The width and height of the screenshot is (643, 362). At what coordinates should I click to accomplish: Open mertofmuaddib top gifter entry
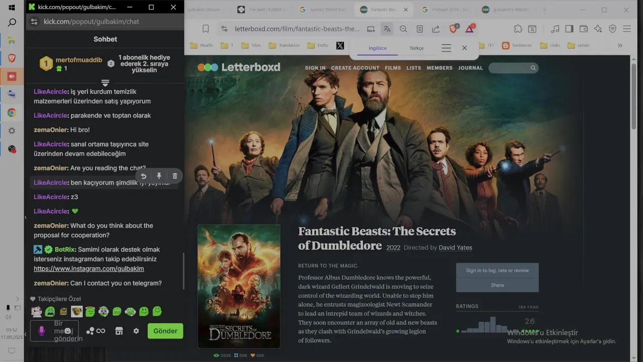(71, 64)
